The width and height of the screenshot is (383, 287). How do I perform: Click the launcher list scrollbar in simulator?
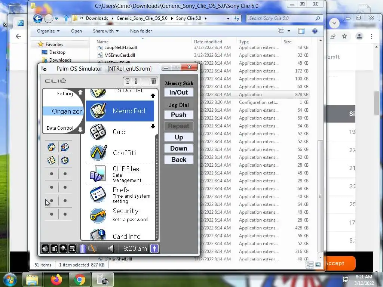click(157, 187)
